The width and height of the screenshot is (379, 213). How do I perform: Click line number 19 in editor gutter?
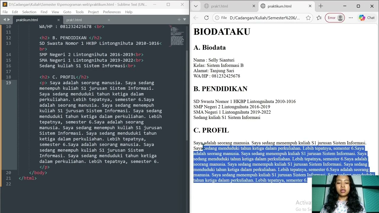8,83
